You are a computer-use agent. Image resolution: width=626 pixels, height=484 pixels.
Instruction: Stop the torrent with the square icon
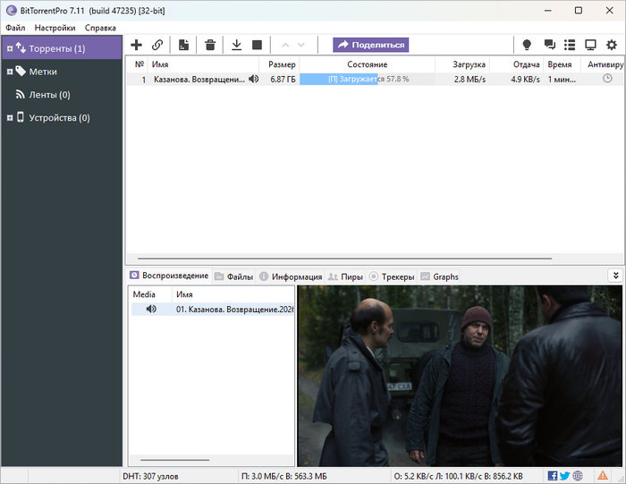tap(258, 45)
